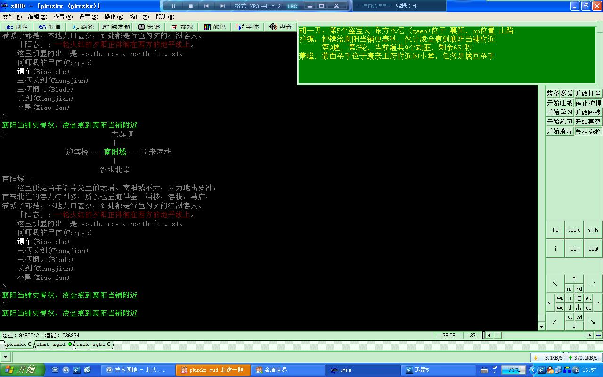This screenshot has height=377, width=603.
Task: Open the command history dropdown arrow
Action: click(x=6, y=357)
